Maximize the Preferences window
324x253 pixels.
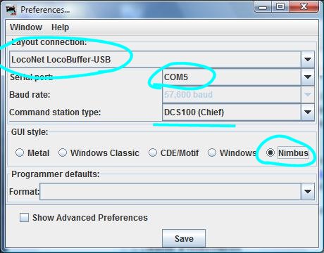[280, 7]
